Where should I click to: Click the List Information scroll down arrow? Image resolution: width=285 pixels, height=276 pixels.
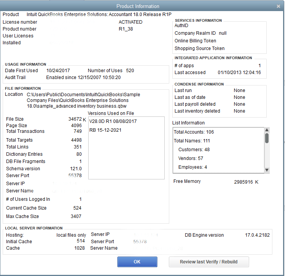[x=267, y=170]
